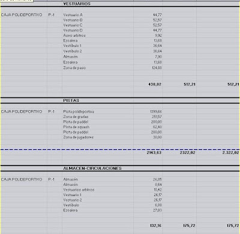Select the value 9,92
240x234 pixels.
tap(158, 35)
